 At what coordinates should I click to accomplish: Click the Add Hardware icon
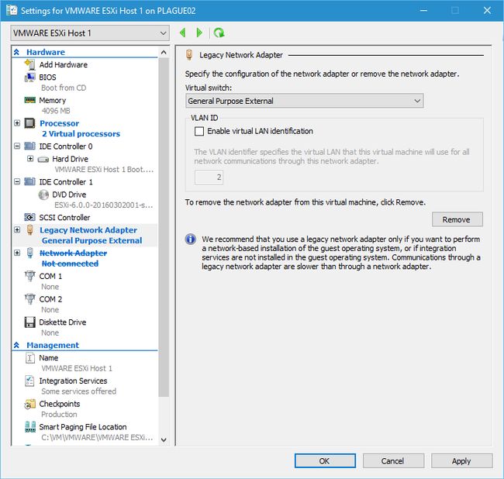click(x=30, y=64)
